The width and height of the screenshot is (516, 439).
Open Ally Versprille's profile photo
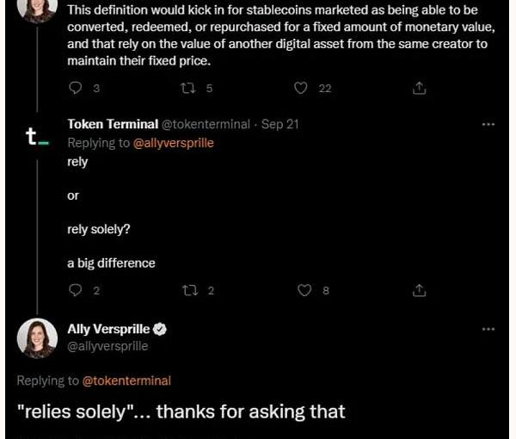coord(37,337)
